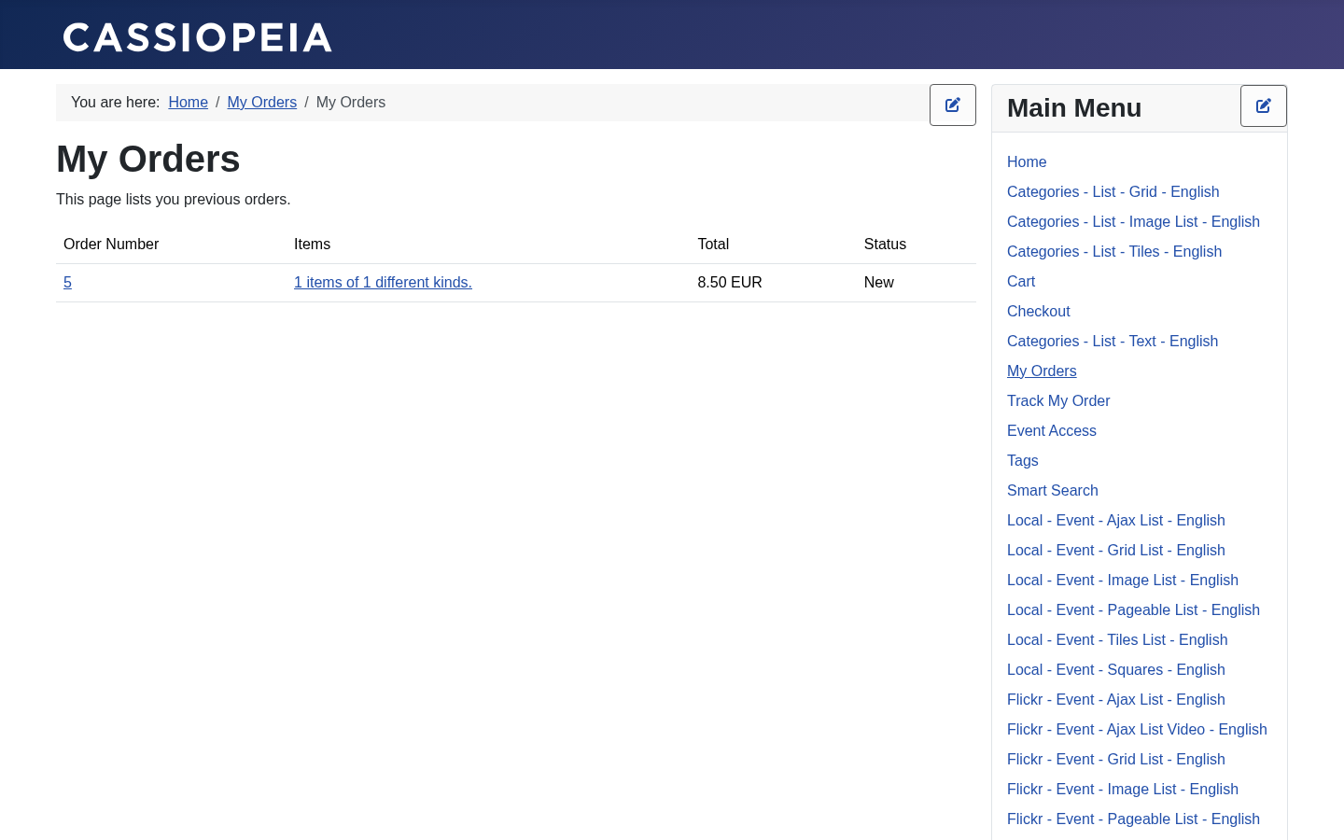The height and width of the screenshot is (840, 1344).
Task: Open the Tags menu item
Action: coord(1023,461)
